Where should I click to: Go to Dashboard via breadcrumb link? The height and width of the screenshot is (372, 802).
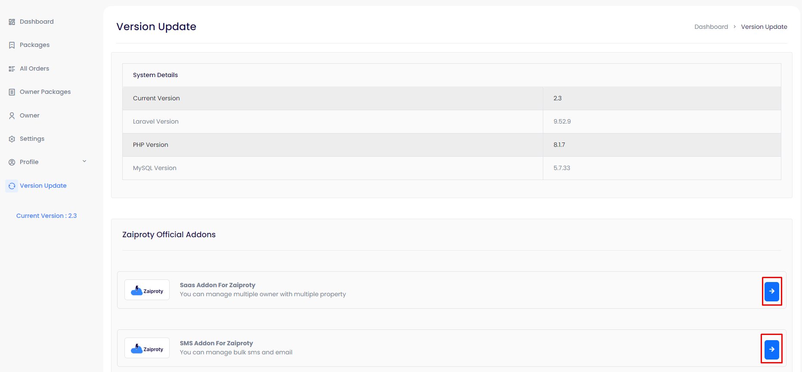pos(711,27)
